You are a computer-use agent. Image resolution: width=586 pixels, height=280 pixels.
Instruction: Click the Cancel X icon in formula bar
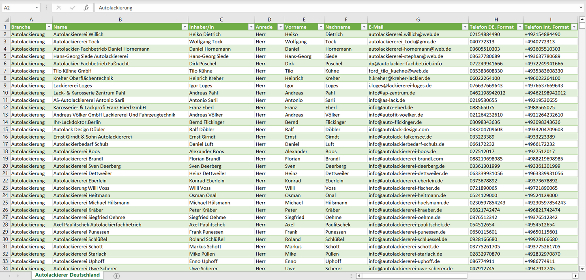59,8
